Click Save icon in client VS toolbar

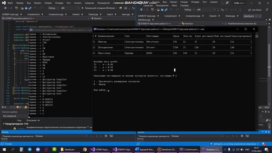point(162,10)
